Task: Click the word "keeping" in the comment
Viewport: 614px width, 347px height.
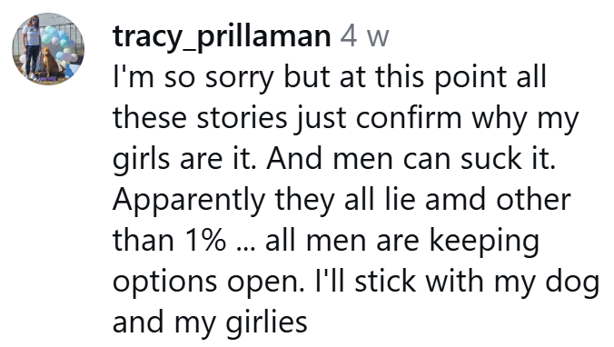Action: 484,242
